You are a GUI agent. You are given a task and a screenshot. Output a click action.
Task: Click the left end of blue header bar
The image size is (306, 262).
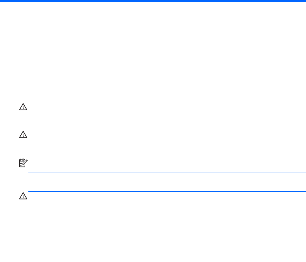click(2, 1)
